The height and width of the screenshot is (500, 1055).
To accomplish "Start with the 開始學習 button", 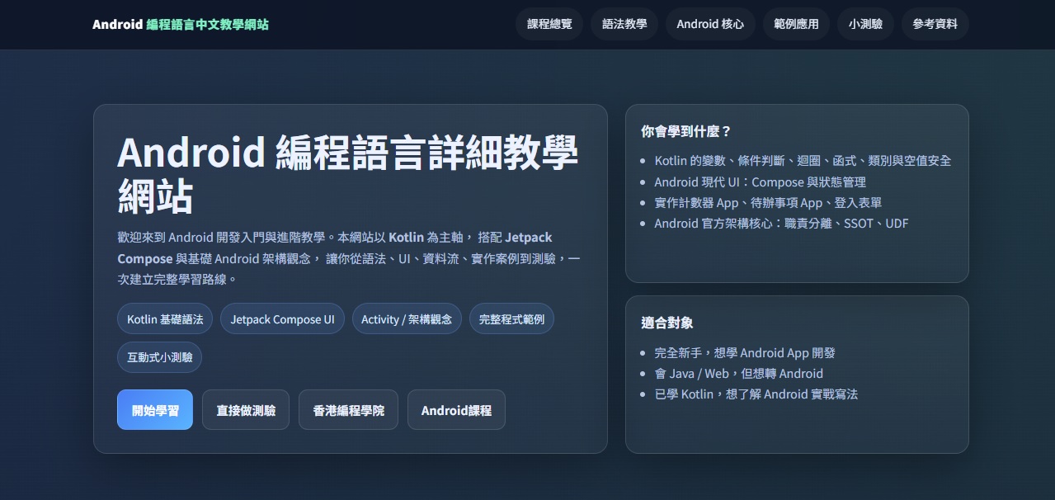I will [x=155, y=410].
